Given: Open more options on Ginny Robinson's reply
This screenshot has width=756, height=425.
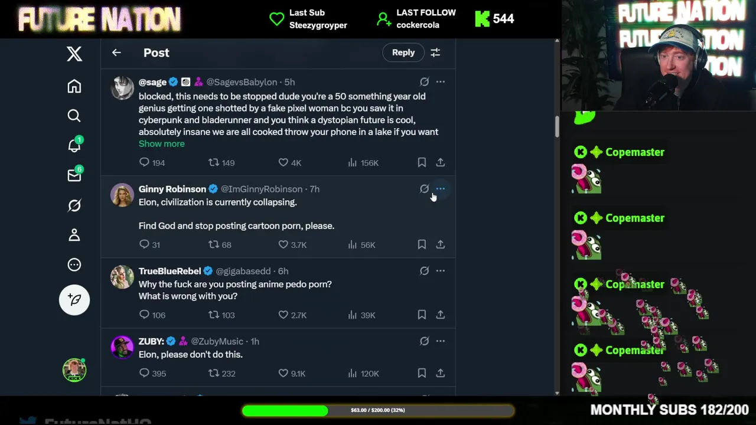Looking at the screenshot, I should coord(441,189).
